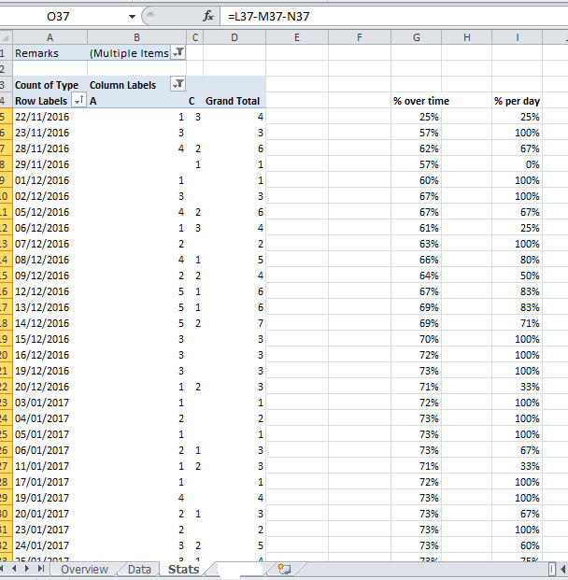568x580 pixels.
Task: Click the Insert Worksheet tab icon
Action: [x=284, y=569]
